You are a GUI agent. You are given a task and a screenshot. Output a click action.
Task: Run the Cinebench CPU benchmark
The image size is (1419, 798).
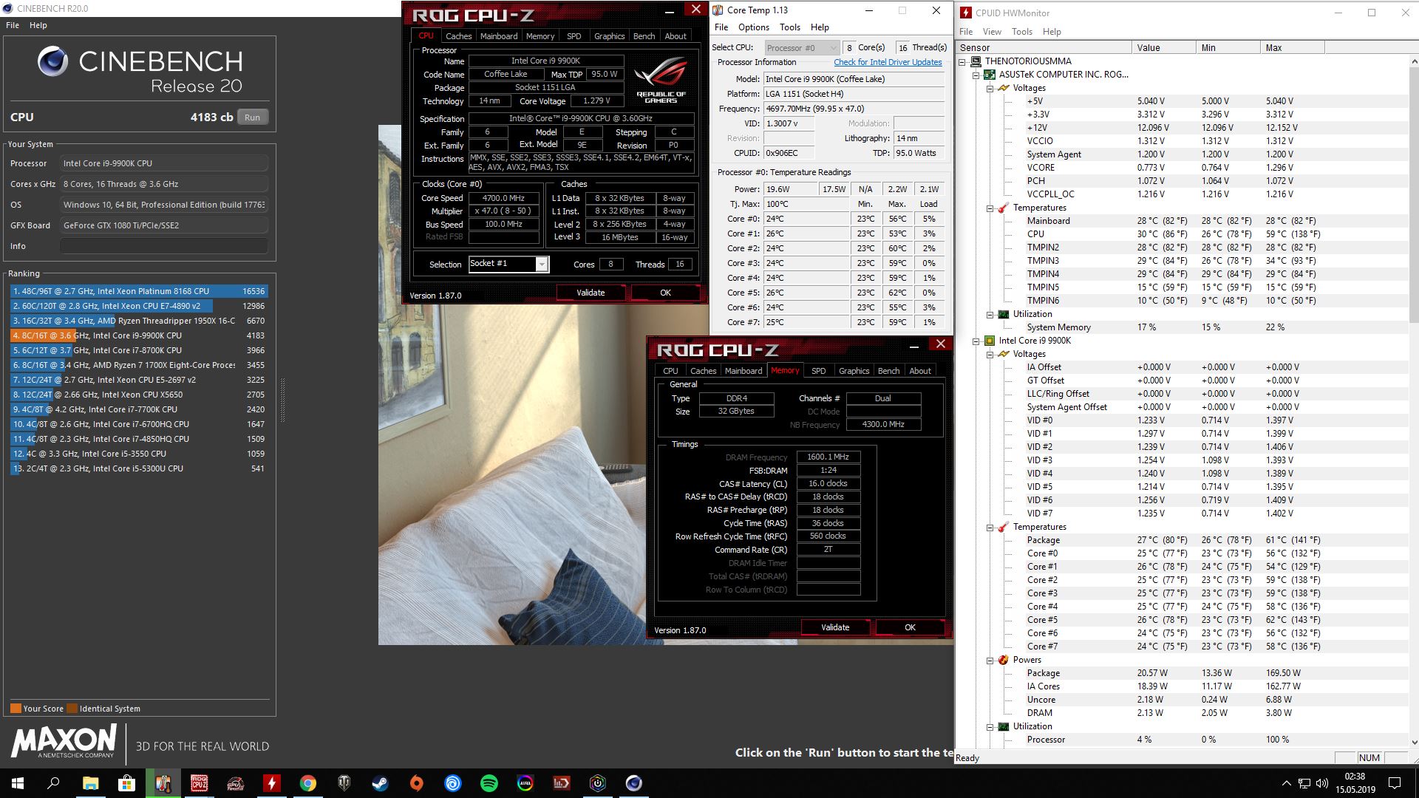point(252,117)
